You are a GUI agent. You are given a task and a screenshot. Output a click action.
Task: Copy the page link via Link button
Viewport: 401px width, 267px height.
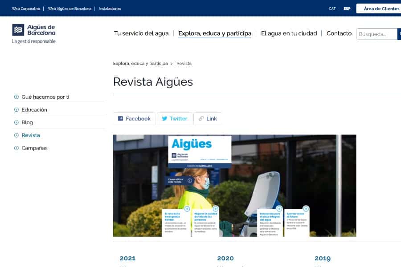[x=207, y=118]
